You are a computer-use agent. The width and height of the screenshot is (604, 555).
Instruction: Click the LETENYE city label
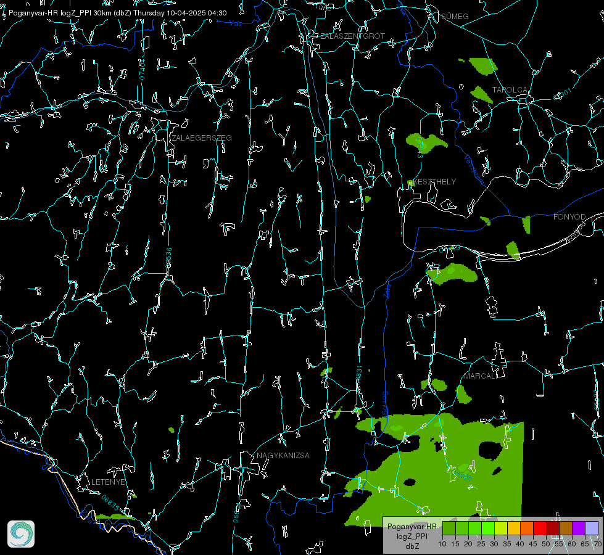coord(108,482)
